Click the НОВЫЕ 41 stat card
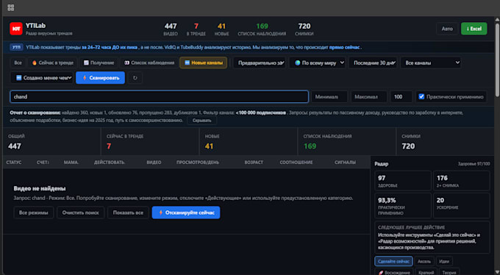500x275 pixels. [249, 142]
